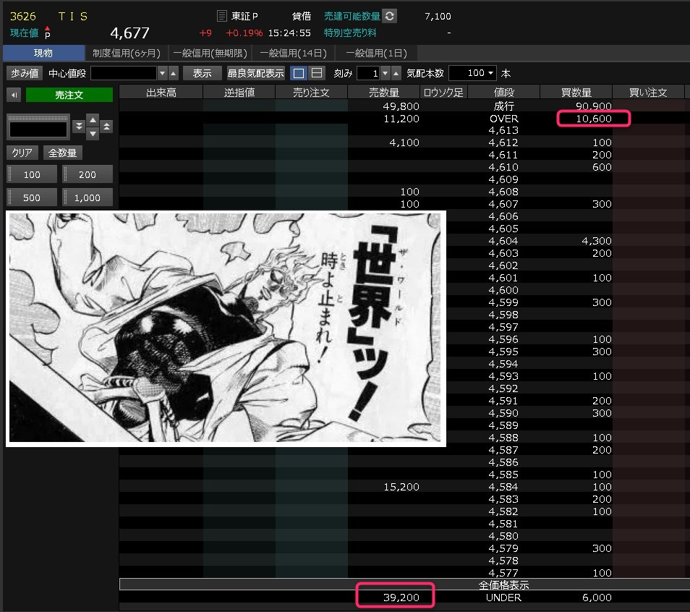Click the UNDER row in price column
Screen dimensions: 690x612
click(x=504, y=598)
